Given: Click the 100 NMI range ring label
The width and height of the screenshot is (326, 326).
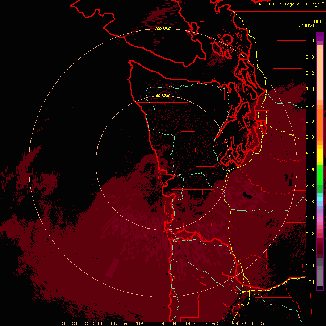Looking at the screenshot, I should 163,29.
